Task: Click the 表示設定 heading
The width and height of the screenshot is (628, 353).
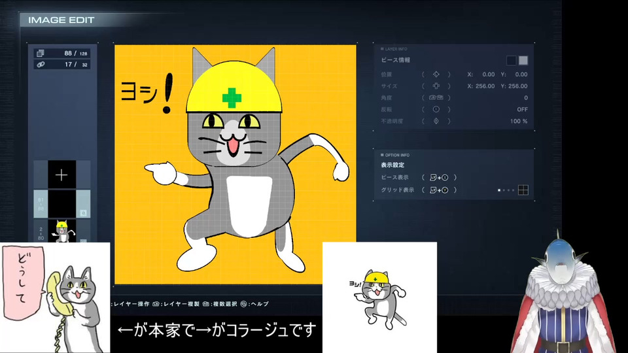Action: [392, 165]
